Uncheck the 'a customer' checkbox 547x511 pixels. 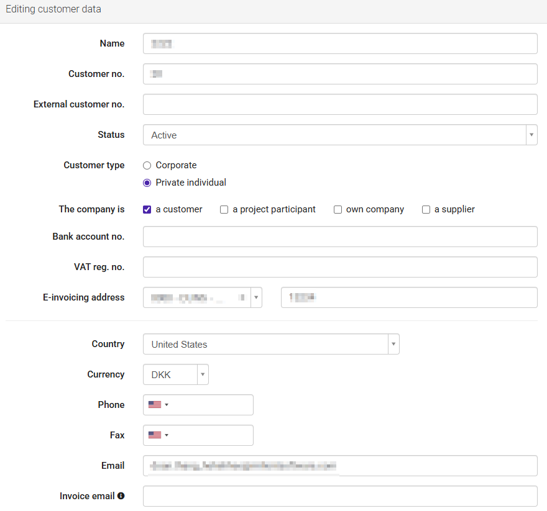(147, 209)
